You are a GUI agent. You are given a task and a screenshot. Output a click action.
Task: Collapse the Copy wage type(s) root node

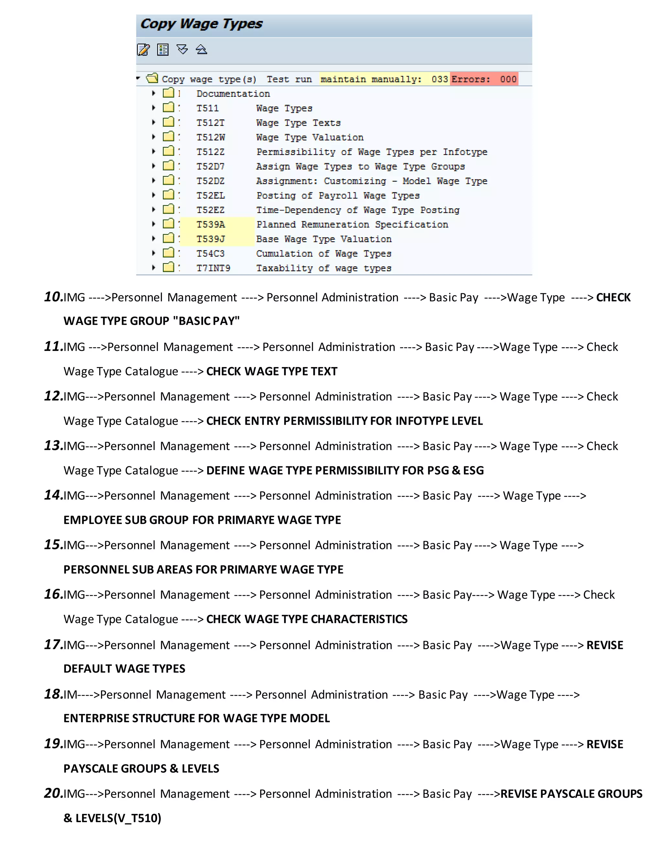click(138, 78)
